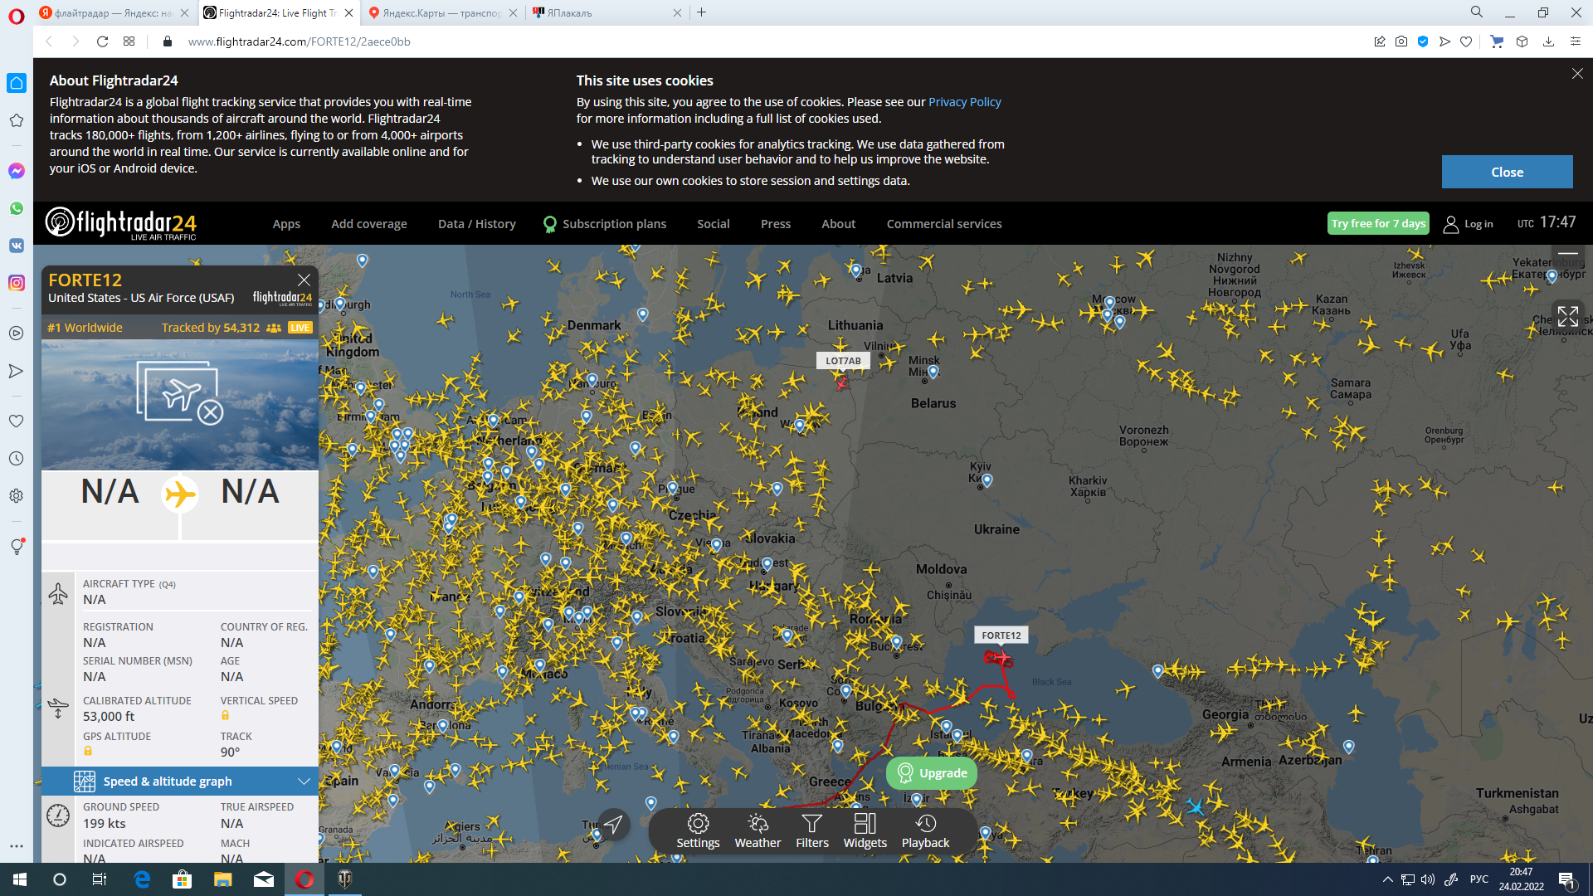This screenshot has width=1593, height=896.
Task: Click the locate-me arrow button on map
Action: pyautogui.click(x=613, y=824)
